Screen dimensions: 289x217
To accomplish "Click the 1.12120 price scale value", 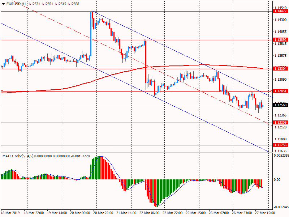I will (281, 127).
